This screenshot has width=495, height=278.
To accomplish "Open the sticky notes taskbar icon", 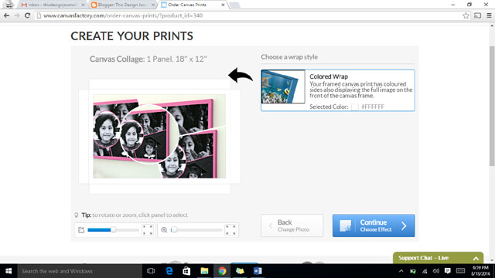I will click(240, 271).
